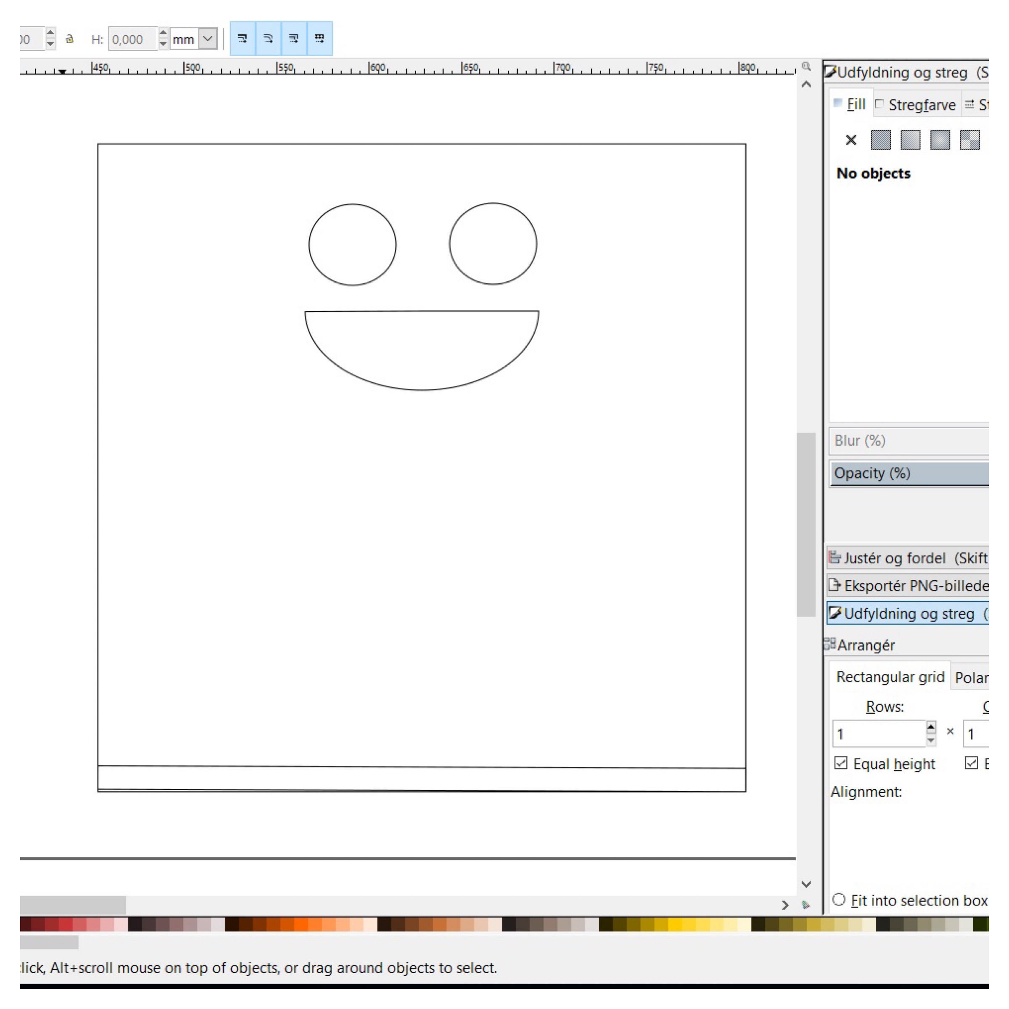Uncheck Equal height checkbox
The width and height of the screenshot is (1009, 1009).
pos(841,763)
